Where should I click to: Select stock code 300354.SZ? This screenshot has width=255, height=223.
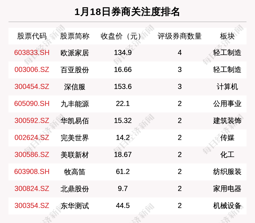tap(32, 206)
